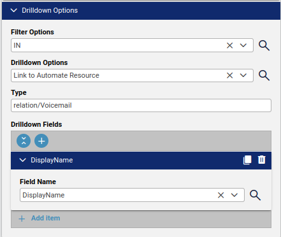The image size is (281, 237).
Task: Collapse the Drilldown Options section header
Action: (x=141, y=10)
